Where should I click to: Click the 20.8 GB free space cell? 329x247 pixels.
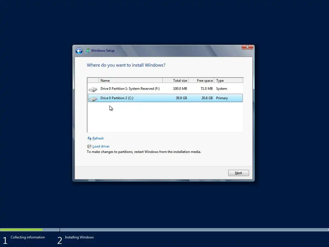207,98
